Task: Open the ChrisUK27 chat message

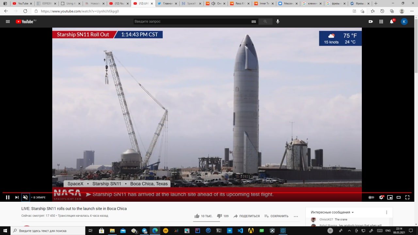Action: (333, 220)
